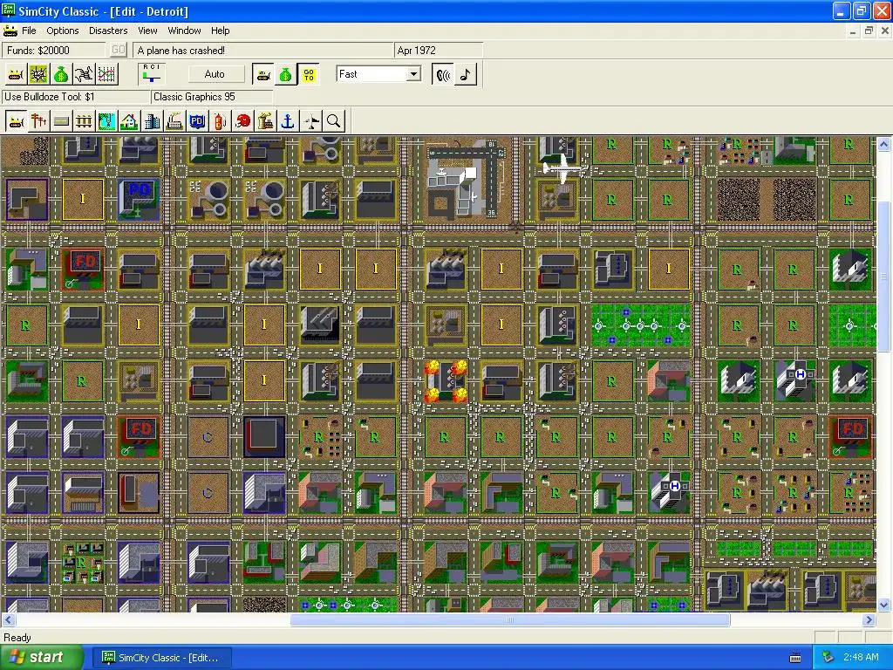Select the Airport tool icon
The width and height of the screenshot is (893, 670).
click(311, 121)
